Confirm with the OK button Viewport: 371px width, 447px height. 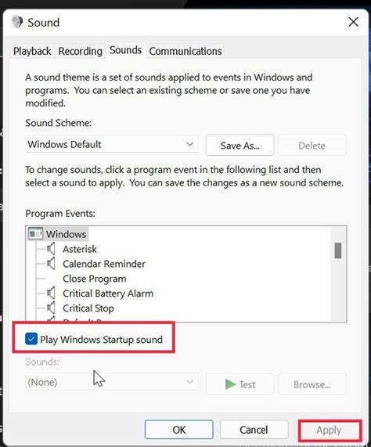point(179,430)
